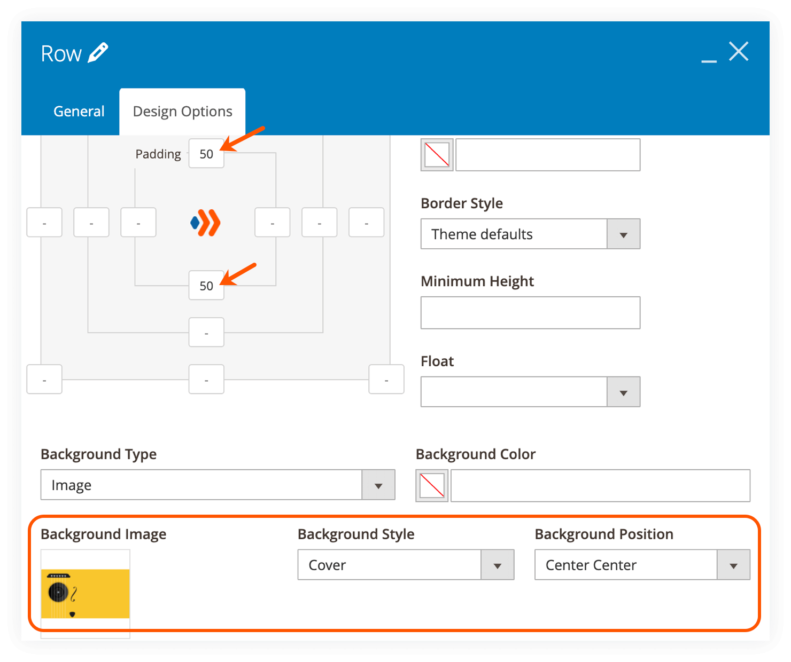This screenshot has width=791, height=662.
Task: Click the Background Color swatch
Action: (432, 486)
